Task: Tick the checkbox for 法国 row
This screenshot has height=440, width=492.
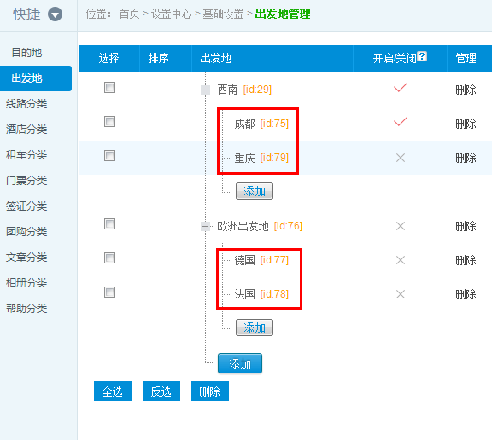Action: pos(109,292)
